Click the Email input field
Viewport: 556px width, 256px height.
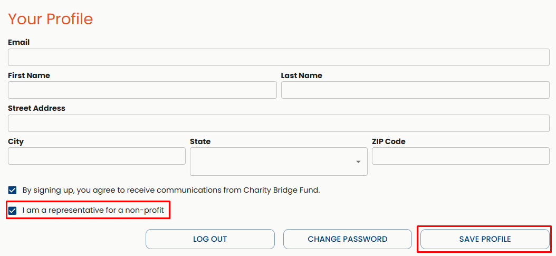tap(279, 57)
